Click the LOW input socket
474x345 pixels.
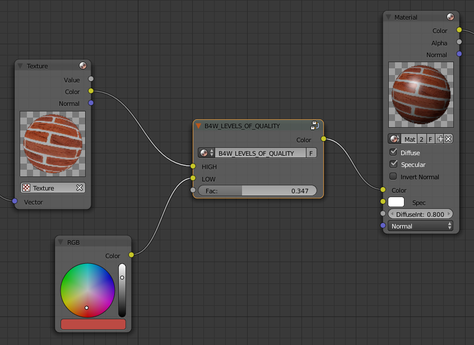pyautogui.click(x=193, y=178)
